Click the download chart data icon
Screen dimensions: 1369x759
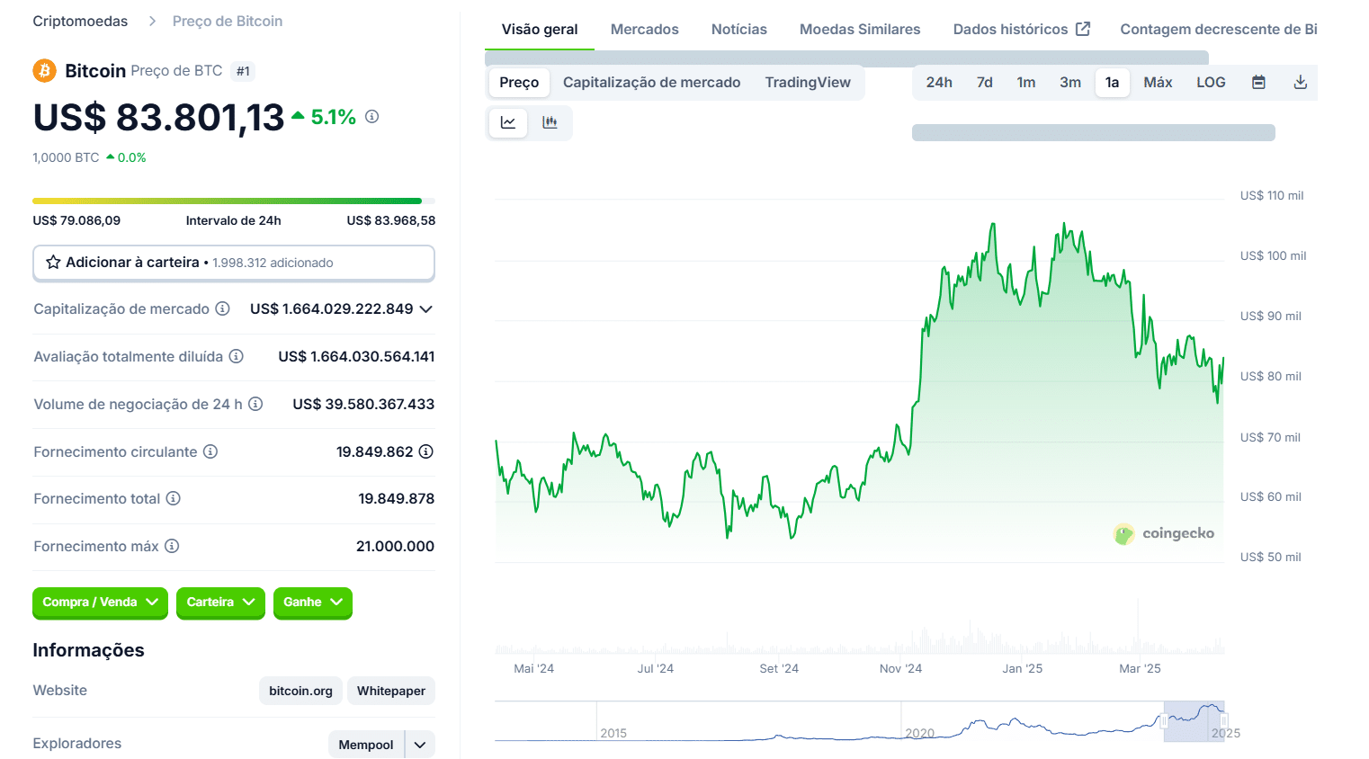(1300, 82)
